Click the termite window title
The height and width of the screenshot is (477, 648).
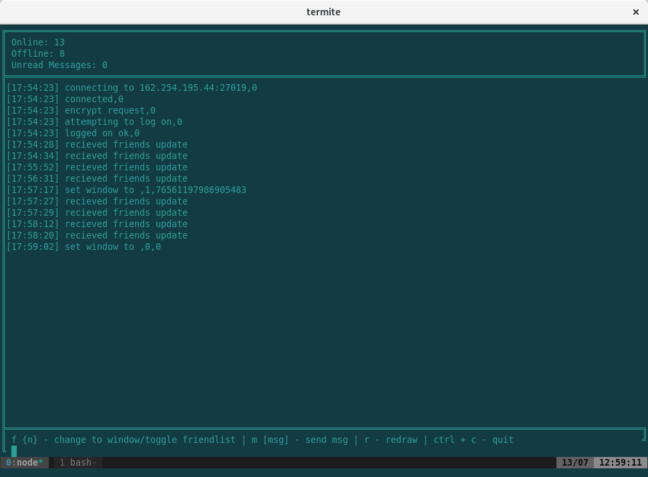323,12
